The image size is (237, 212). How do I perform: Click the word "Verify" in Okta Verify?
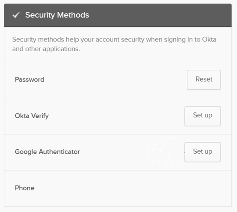tap(40, 116)
